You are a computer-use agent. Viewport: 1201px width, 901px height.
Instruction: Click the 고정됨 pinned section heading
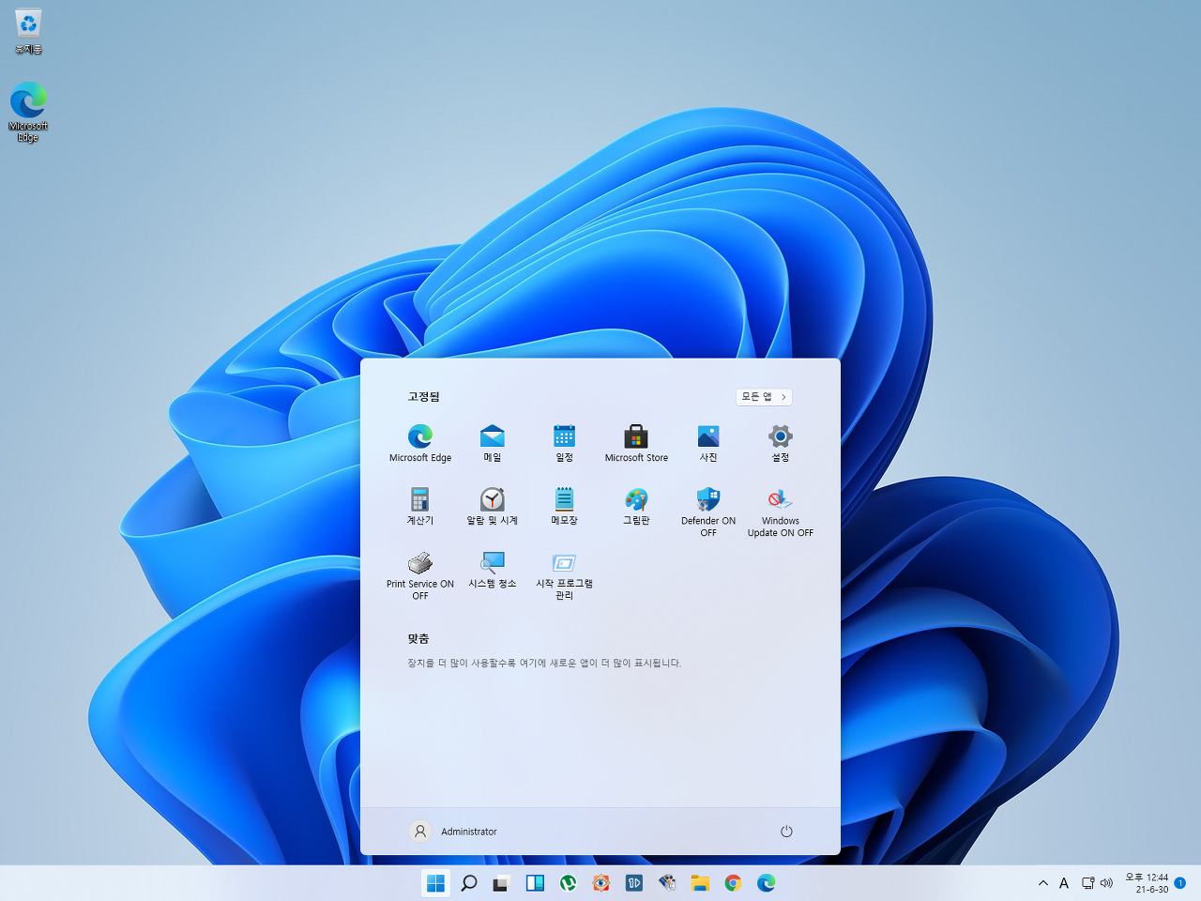[x=423, y=397]
